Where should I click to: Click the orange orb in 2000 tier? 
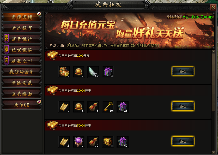tap(79, 72)
